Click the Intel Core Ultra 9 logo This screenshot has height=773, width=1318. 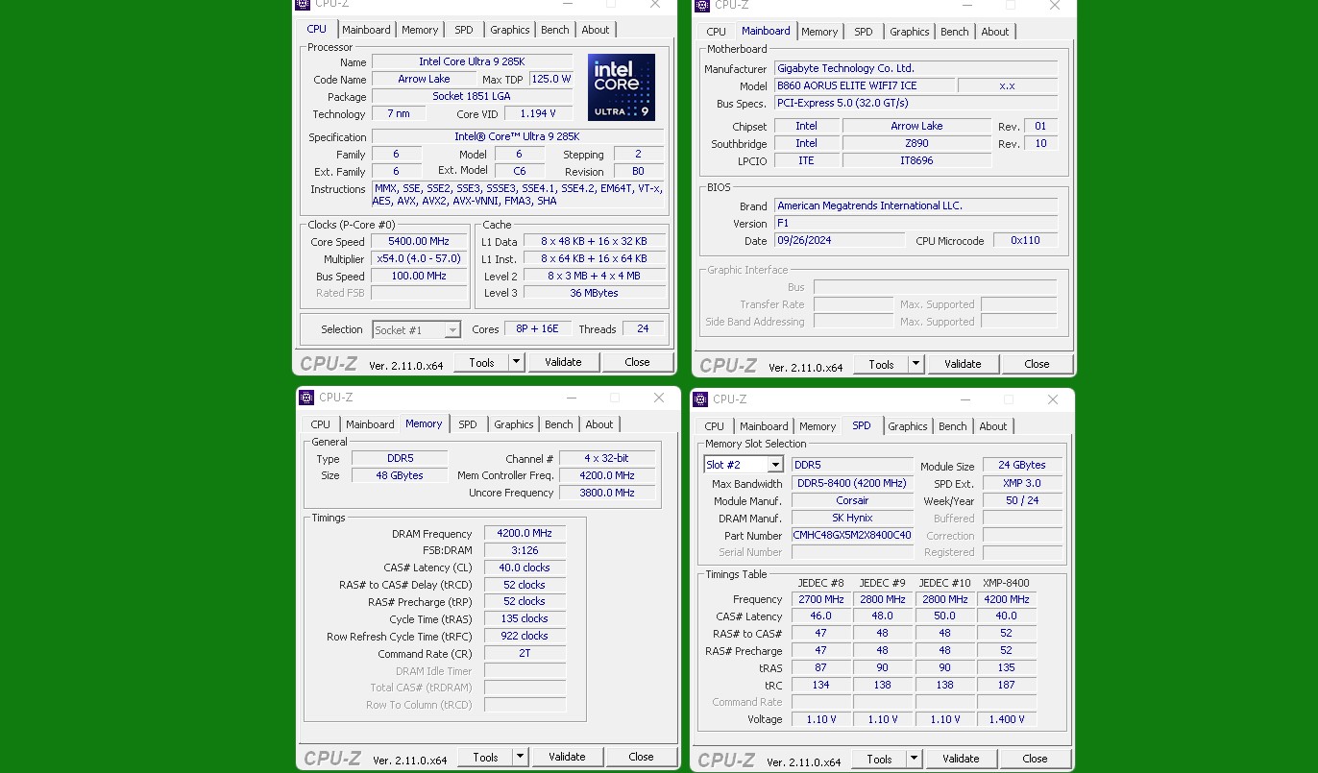pos(621,87)
